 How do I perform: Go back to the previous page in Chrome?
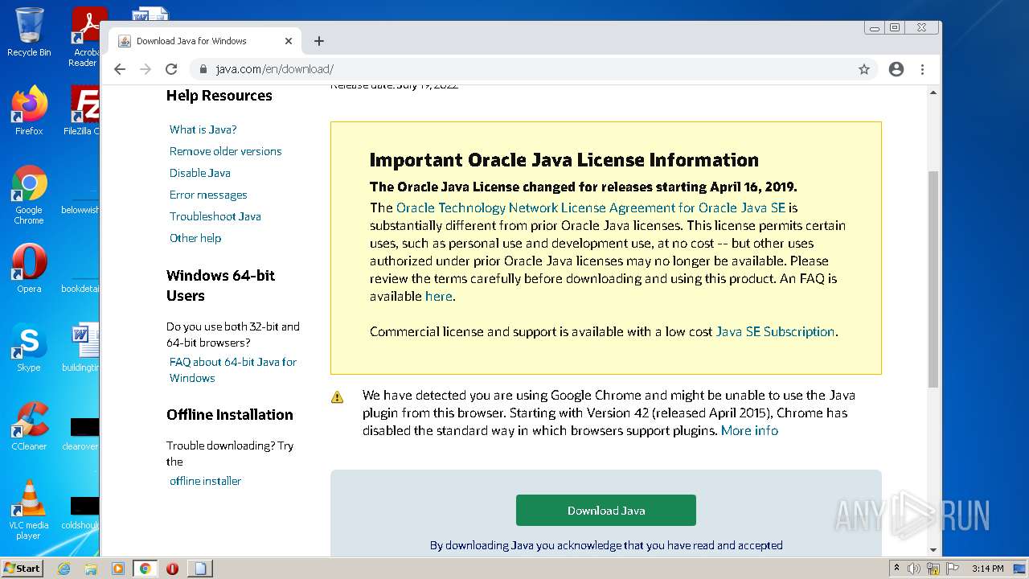pos(120,69)
